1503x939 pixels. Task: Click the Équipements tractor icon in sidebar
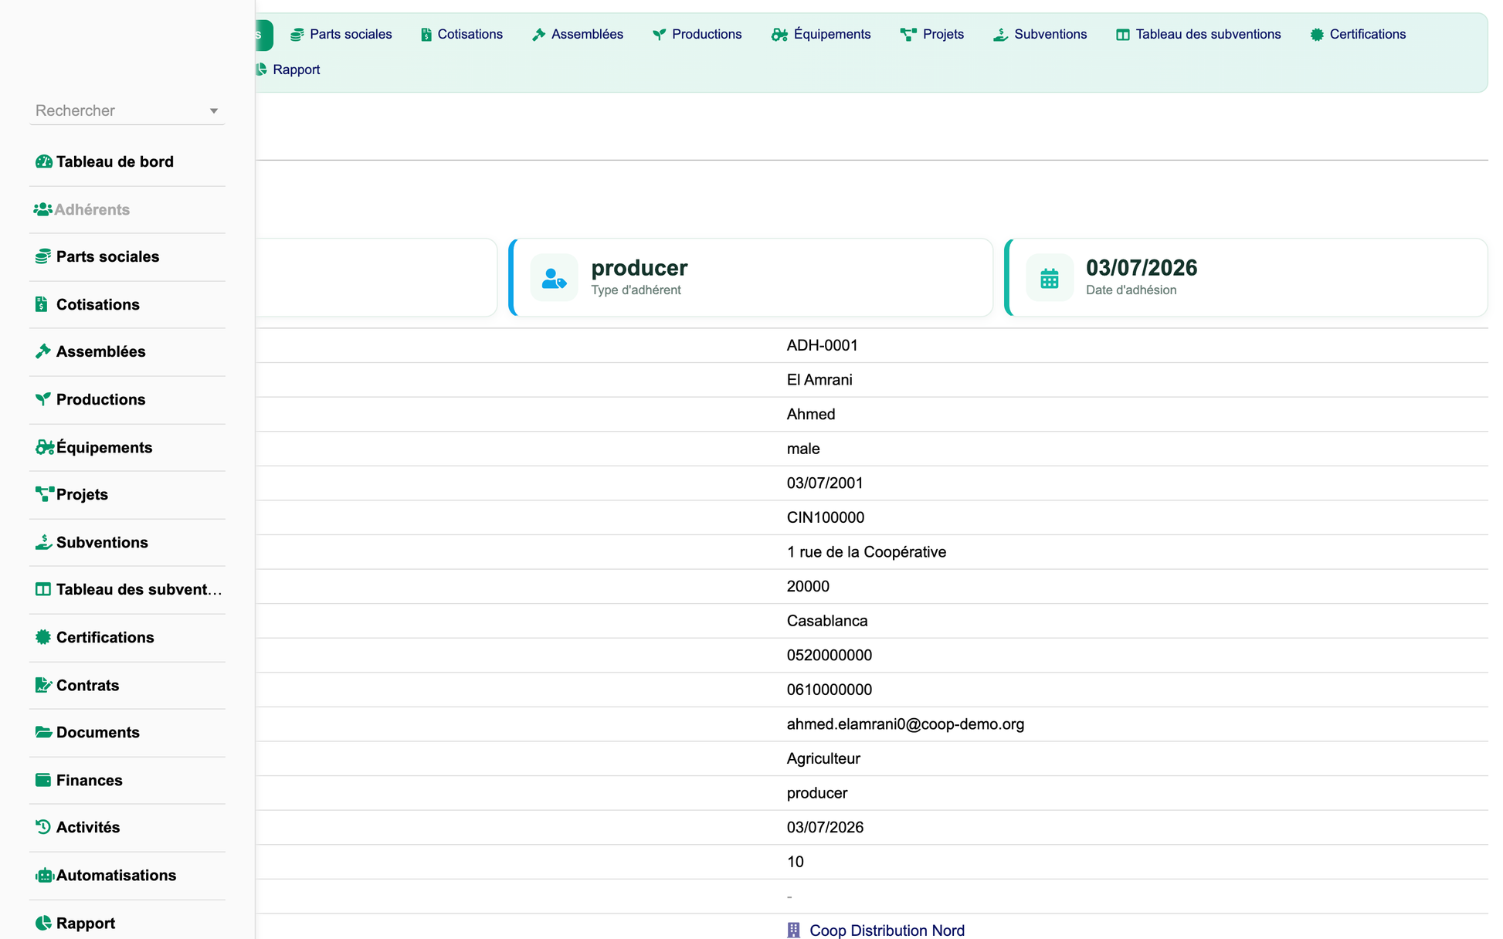click(x=45, y=447)
